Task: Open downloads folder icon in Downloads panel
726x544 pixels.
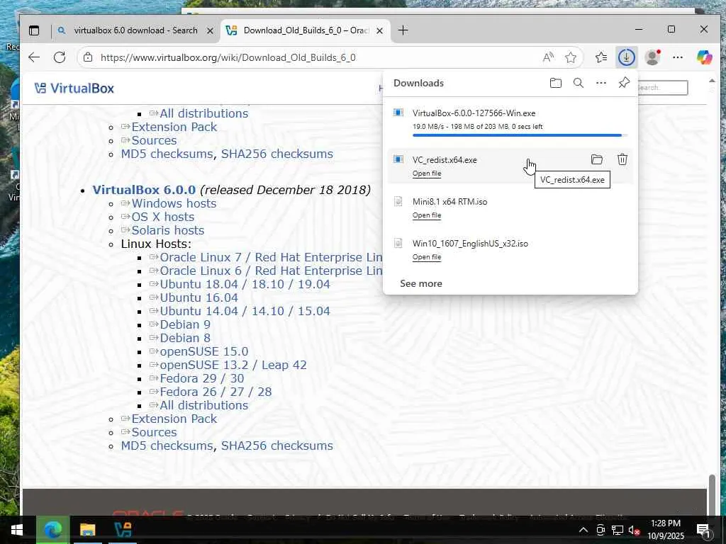Action: pos(556,84)
